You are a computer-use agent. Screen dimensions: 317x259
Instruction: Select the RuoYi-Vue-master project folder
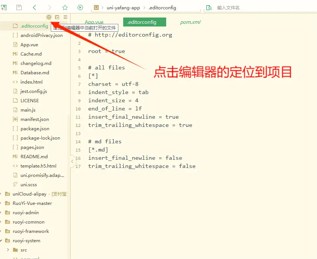coord(32,203)
